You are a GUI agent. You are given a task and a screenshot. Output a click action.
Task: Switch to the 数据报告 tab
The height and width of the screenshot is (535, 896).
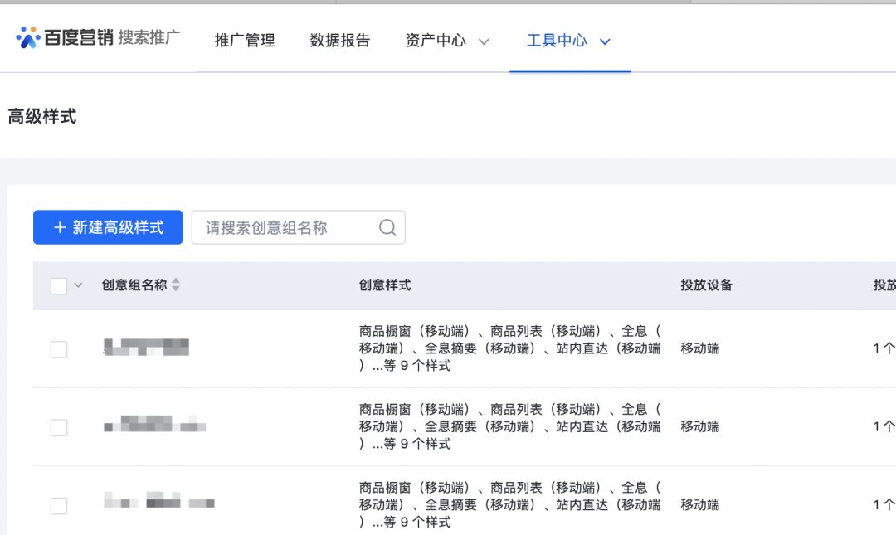click(x=339, y=39)
